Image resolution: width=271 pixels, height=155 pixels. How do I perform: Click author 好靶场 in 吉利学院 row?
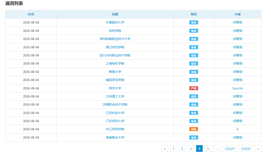pos(238,31)
